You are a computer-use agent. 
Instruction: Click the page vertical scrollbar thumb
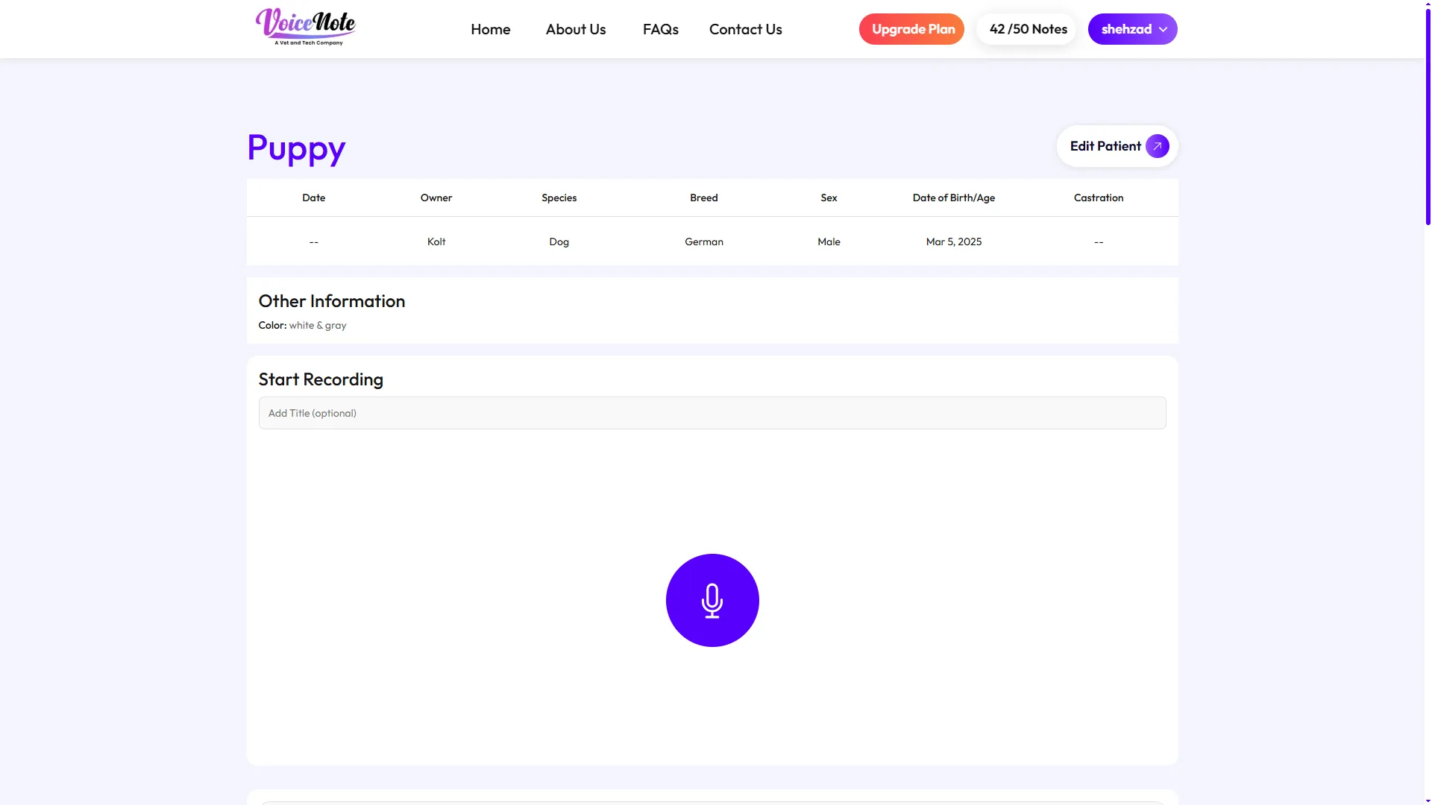click(x=1428, y=116)
